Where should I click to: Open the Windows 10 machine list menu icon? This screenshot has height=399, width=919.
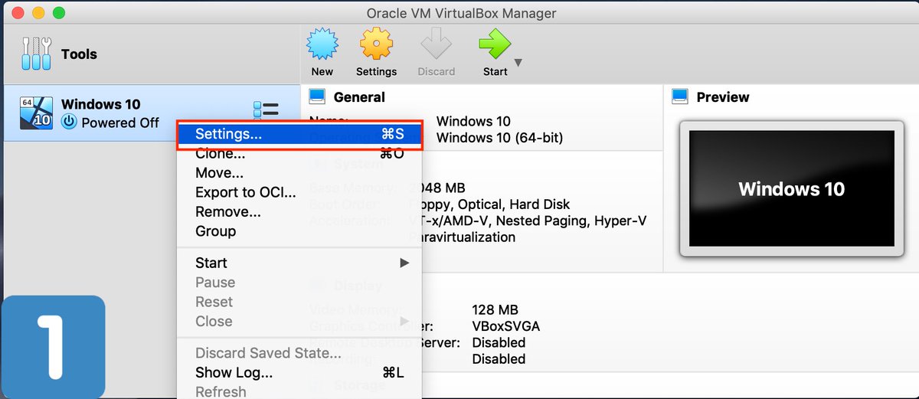[x=265, y=111]
